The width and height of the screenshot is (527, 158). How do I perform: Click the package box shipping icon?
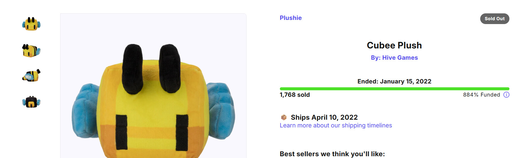click(284, 117)
